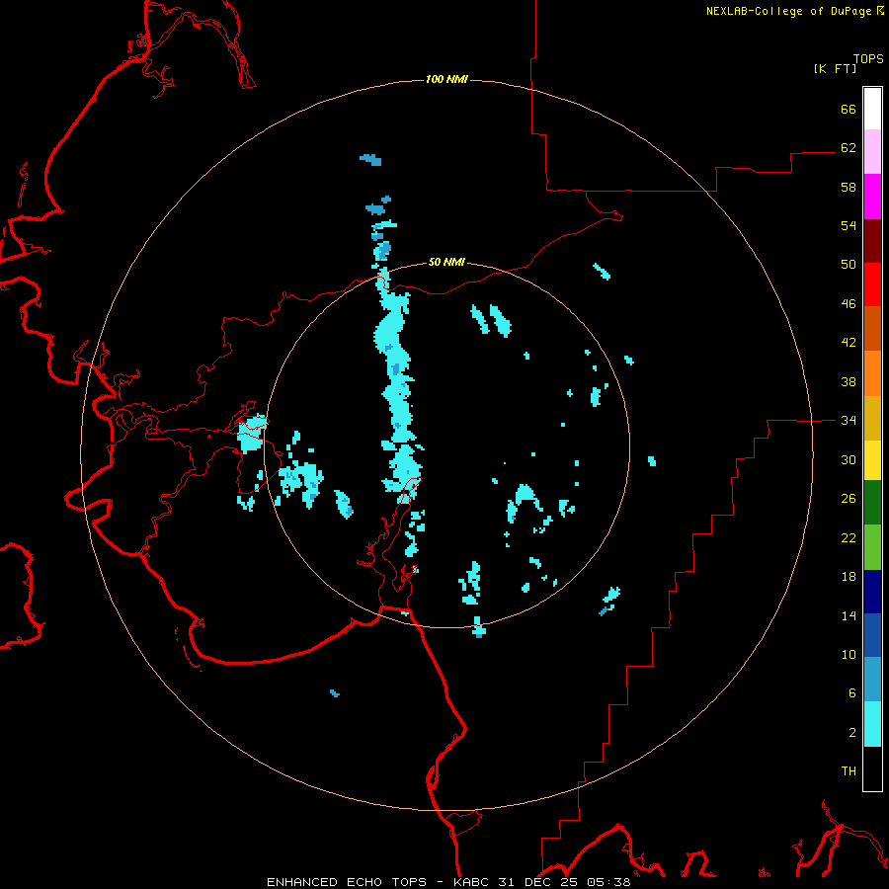Click the "46" legend value
This screenshot has height=889, width=889.
pyautogui.click(x=849, y=304)
